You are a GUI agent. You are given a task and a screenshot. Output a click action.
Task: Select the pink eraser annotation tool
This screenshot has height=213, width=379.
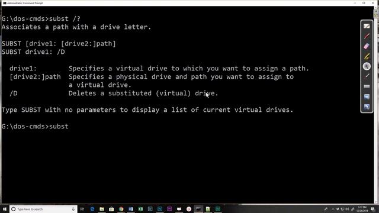(367, 46)
